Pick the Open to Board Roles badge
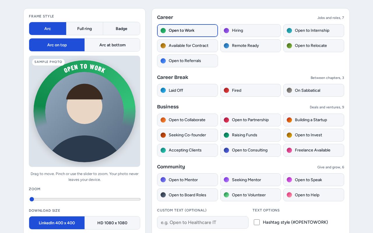Image resolution: width=373 pixels, height=233 pixels. [187, 195]
